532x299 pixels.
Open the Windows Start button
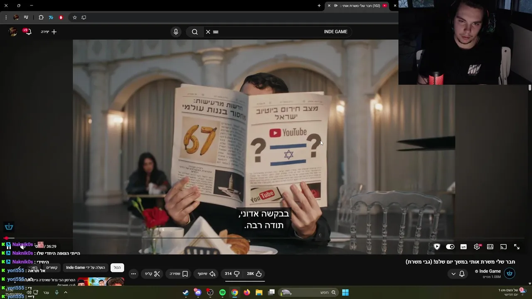[x=345, y=292]
